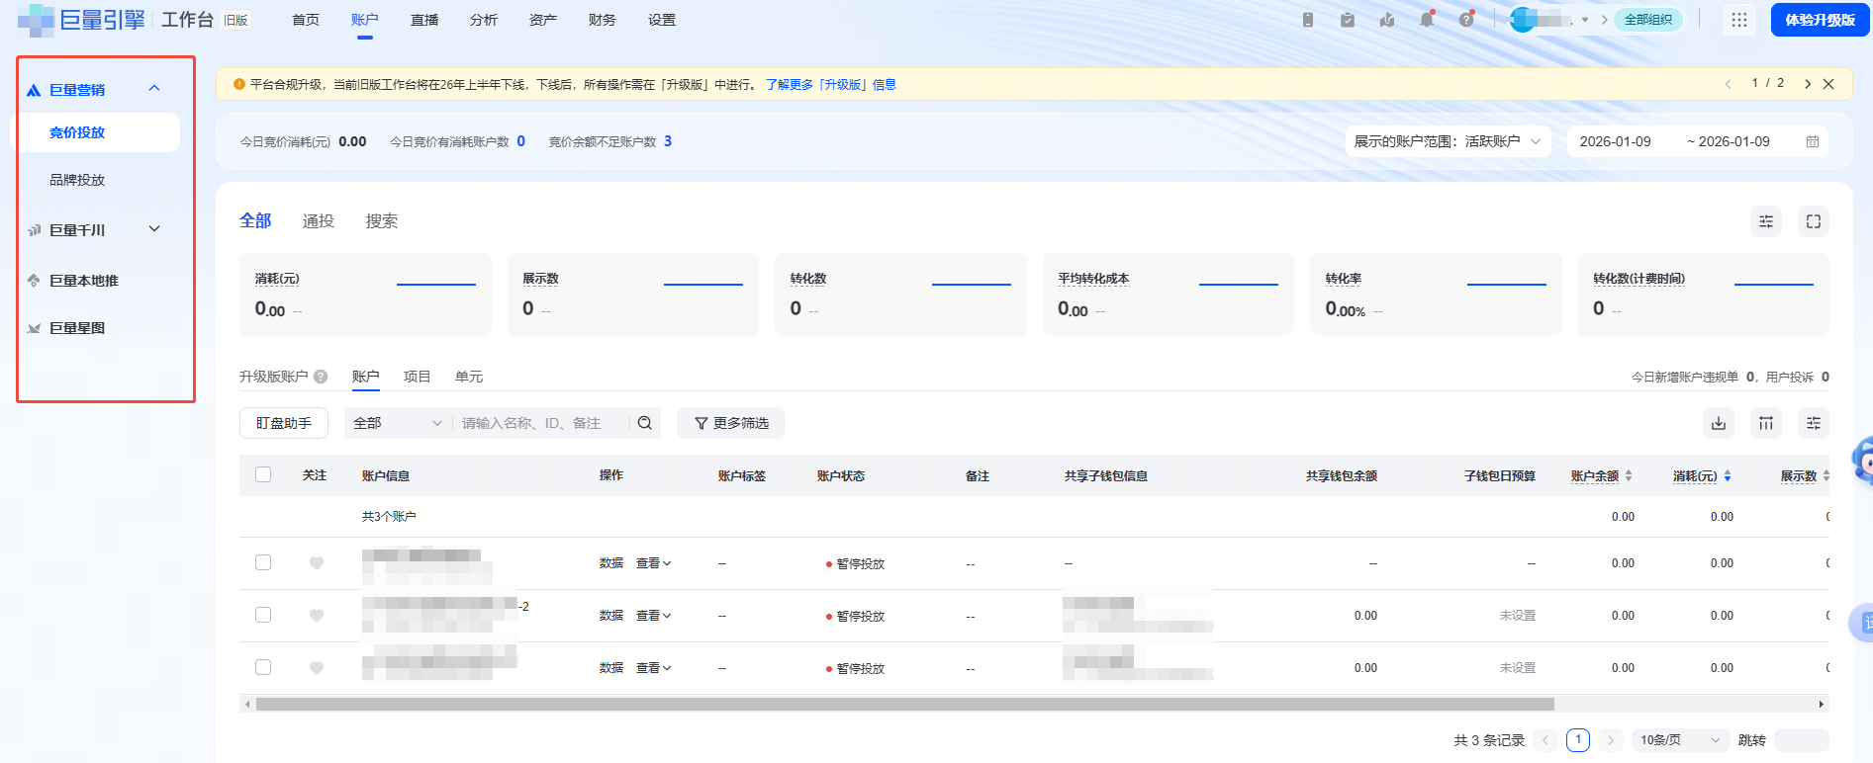Switch to the 单元 tab

(469, 377)
